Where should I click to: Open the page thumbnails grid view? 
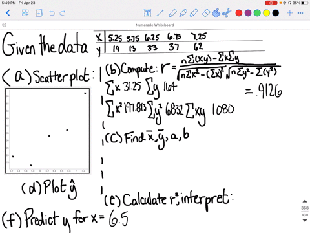click(25, 13)
